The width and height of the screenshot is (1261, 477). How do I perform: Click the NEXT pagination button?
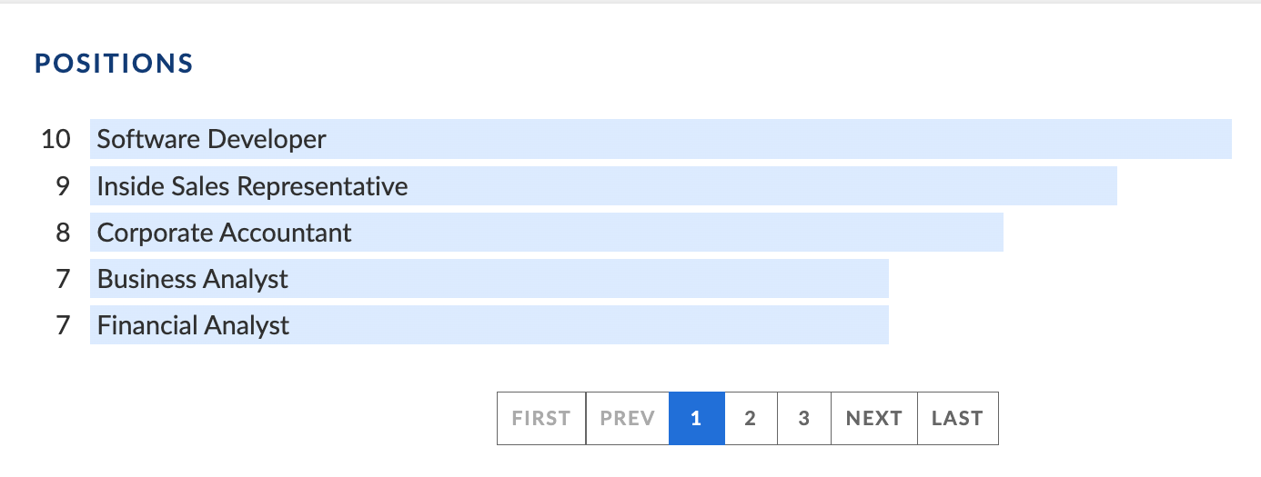tap(874, 418)
